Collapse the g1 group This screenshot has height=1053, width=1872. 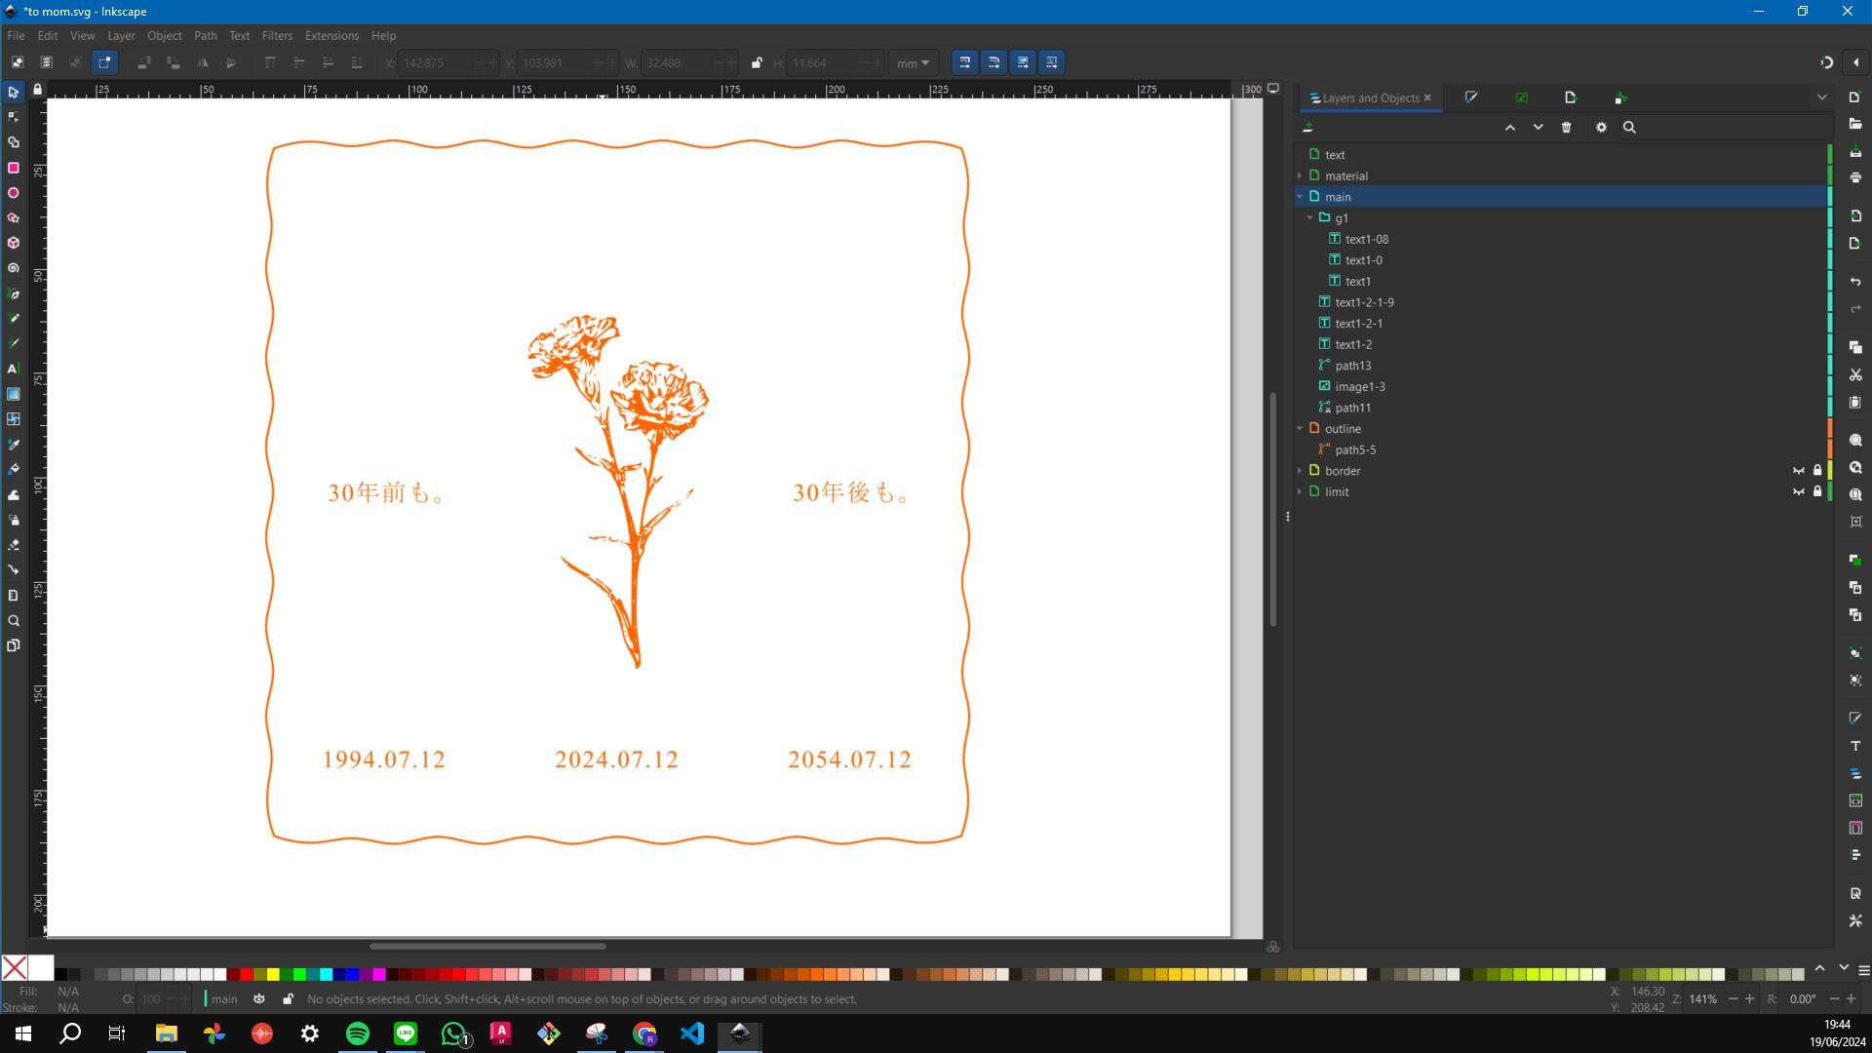(1310, 218)
